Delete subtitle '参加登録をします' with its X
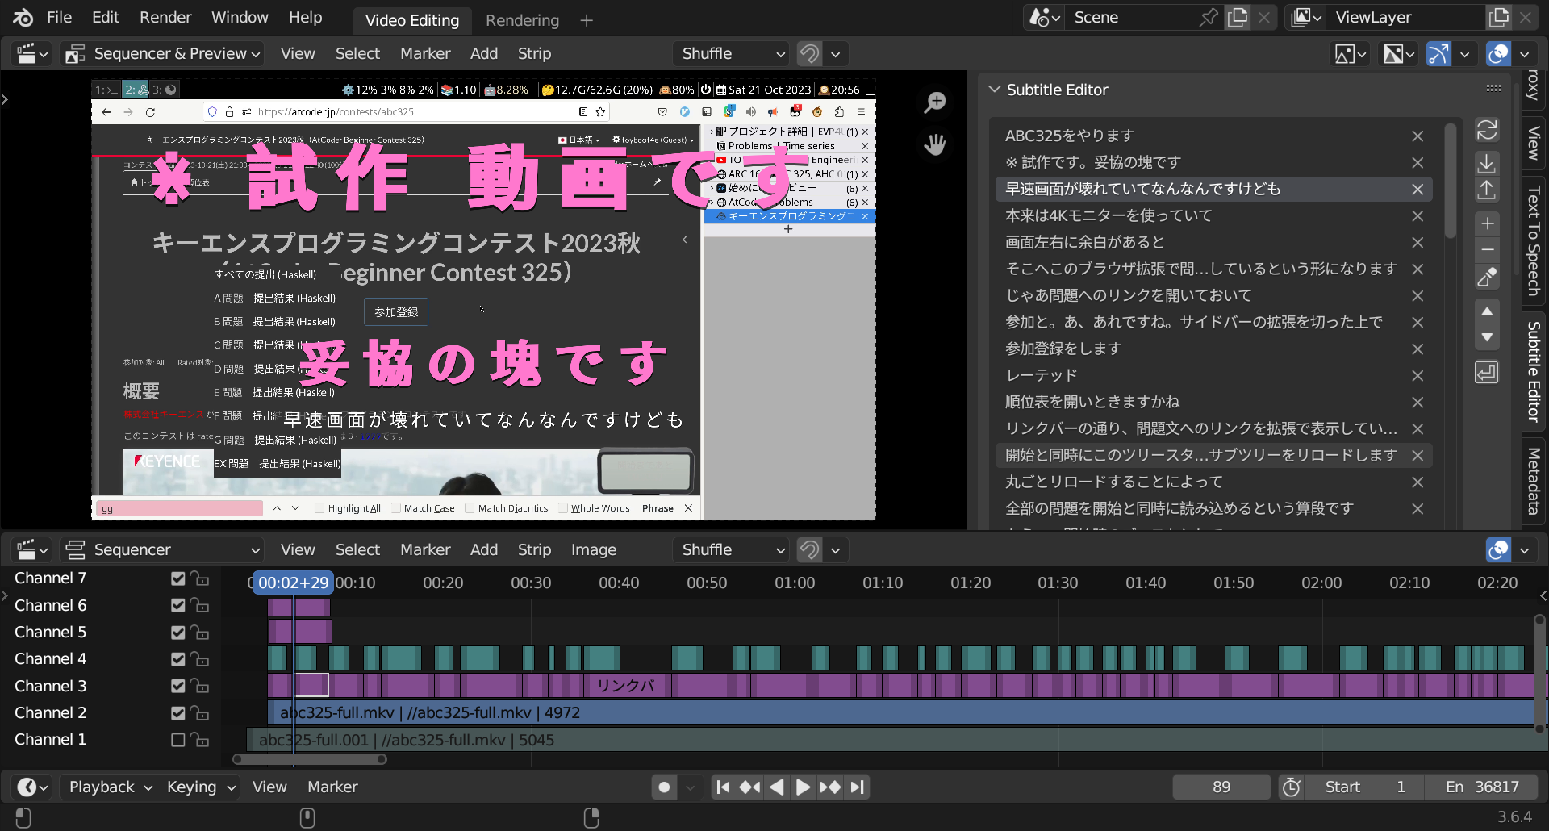The height and width of the screenshot is (831, 1549). (1417, 349)
